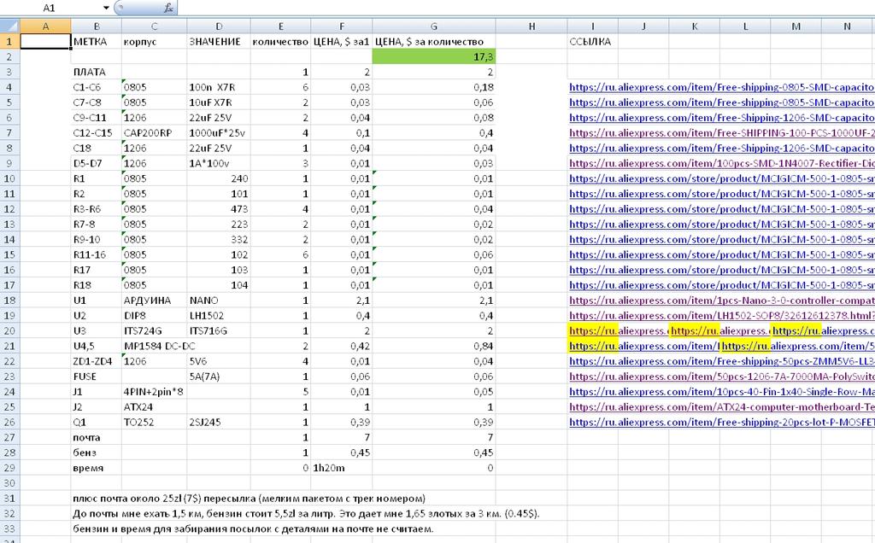This screenshot has width=875, height=543.
Task: Click the cell with 1h20m
Action: click(x=342, y=468)
